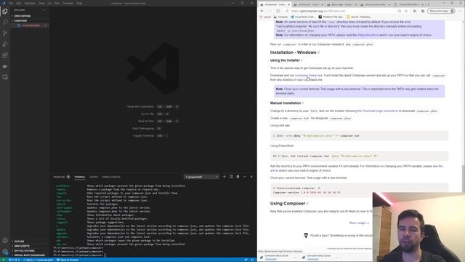Open the Extensions view
The width and height of the screenshot is (465, 262).
tap(5, 55)
